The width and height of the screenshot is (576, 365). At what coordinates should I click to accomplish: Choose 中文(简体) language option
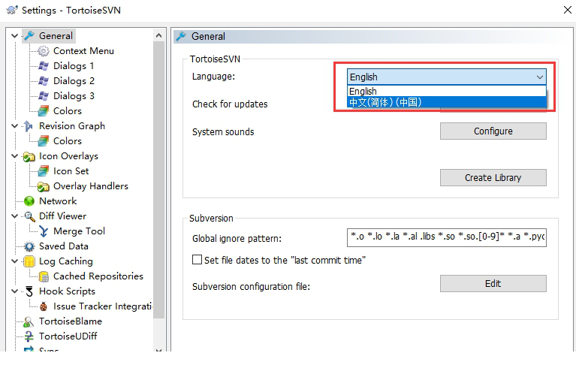(385, 102)
